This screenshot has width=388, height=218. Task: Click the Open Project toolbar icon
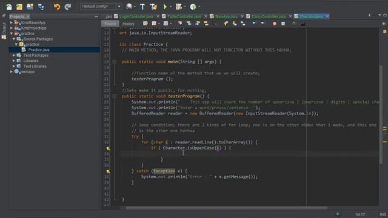tap(30, 7)
